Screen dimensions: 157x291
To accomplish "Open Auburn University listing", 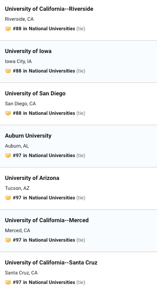I will tap(28, 136).
